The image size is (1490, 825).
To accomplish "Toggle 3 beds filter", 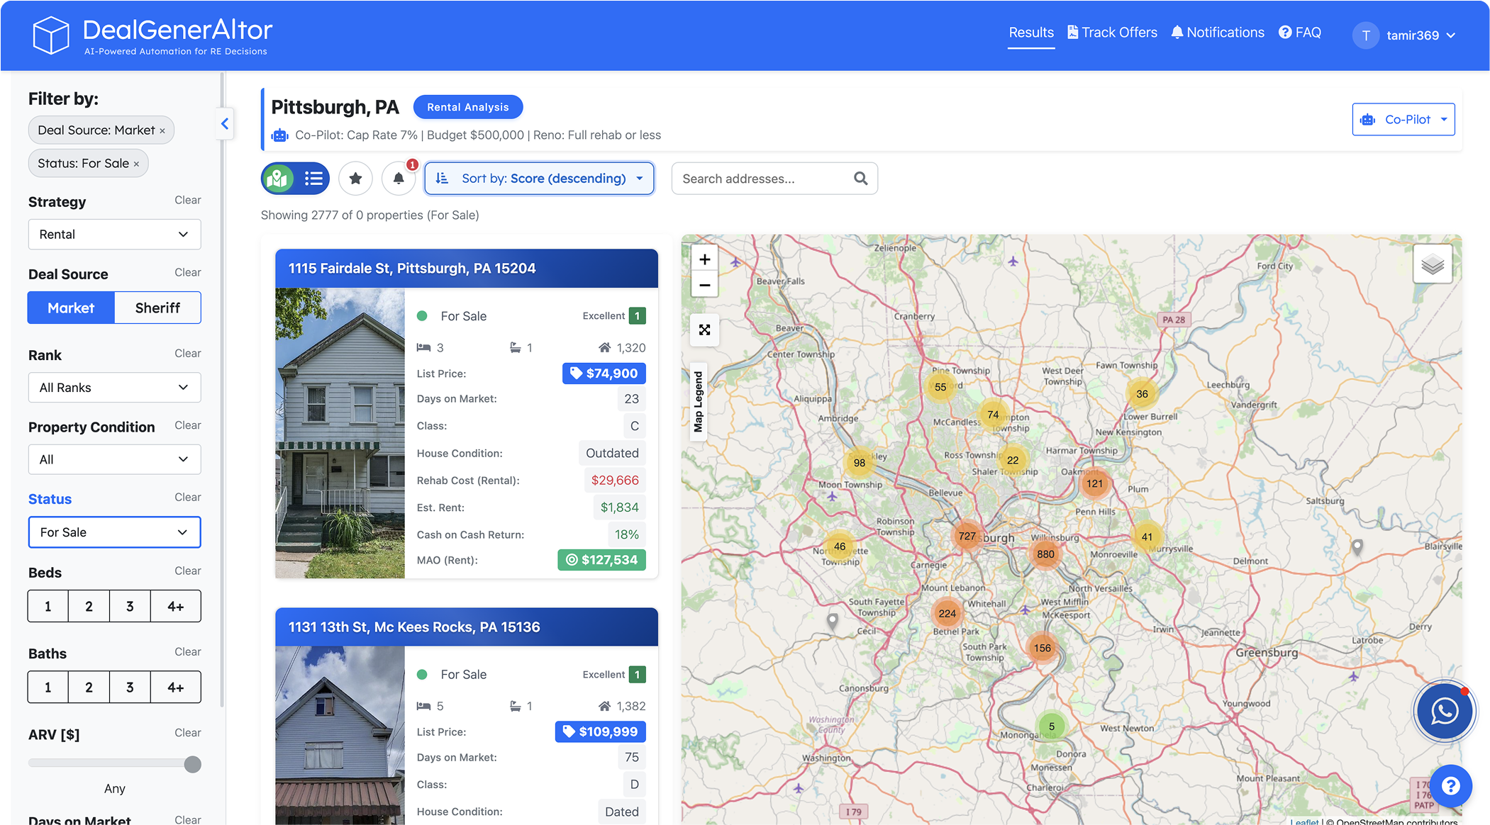I will 130,606.
